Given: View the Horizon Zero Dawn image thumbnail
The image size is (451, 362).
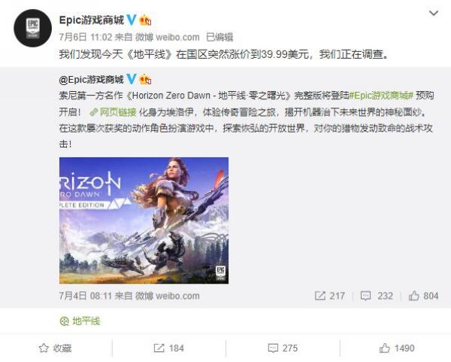Looking at the screenshot, I should pos(144,221).
